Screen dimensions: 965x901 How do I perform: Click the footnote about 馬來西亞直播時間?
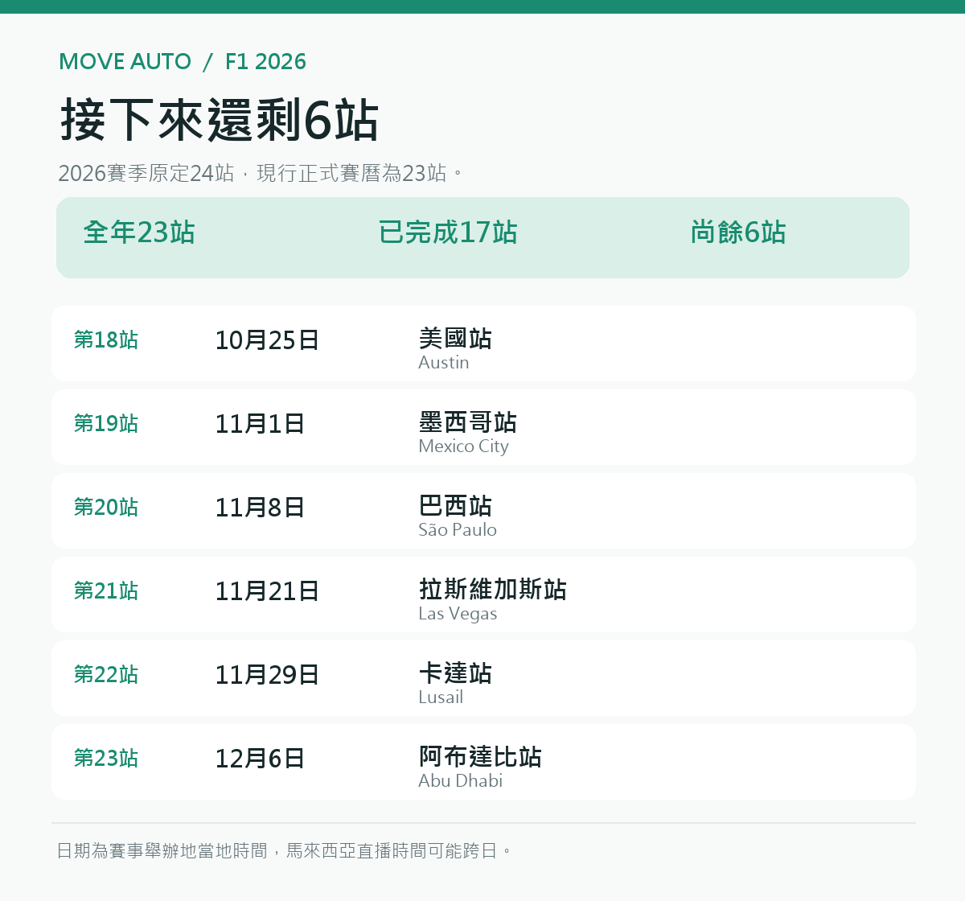click(284, 851)
